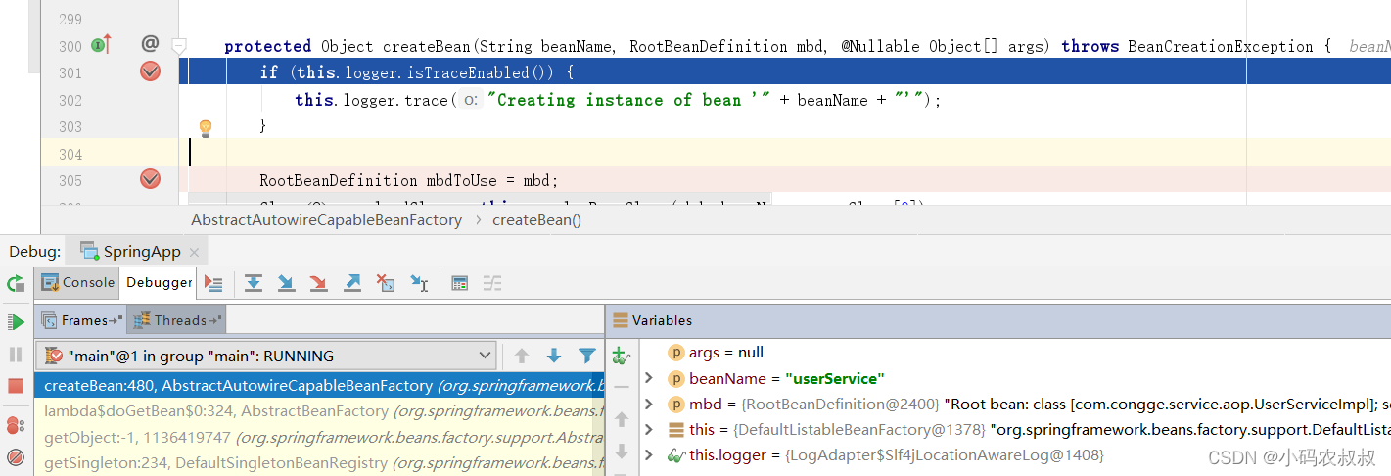Move watch down arrow
This screenshot has height=476, width=1391.
[x=621, y=452]
